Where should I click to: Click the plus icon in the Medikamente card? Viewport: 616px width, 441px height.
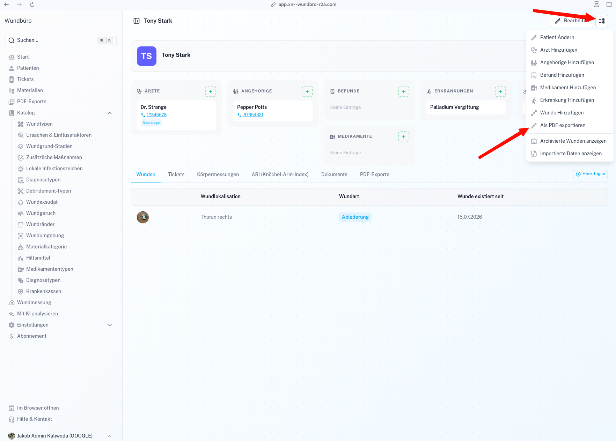coord(404,137)
